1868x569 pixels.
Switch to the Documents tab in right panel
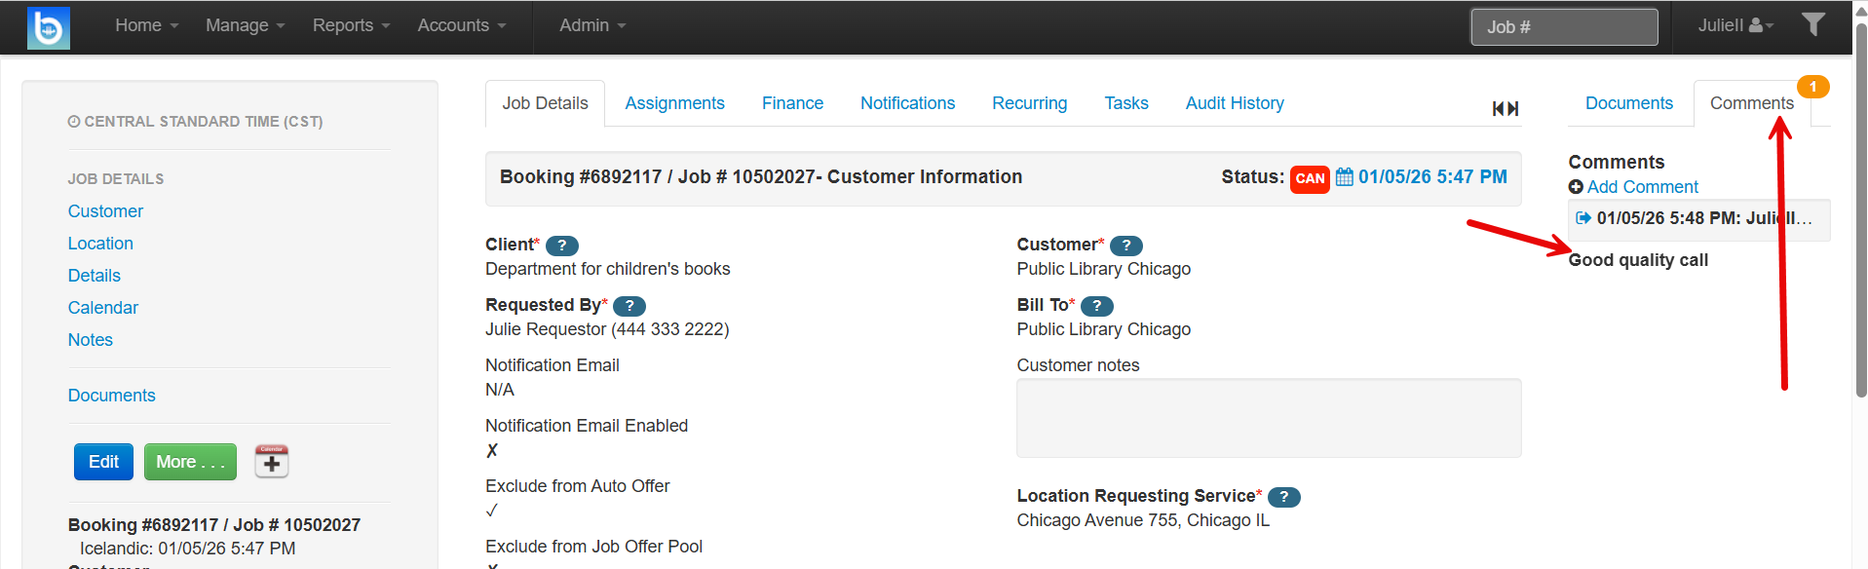click(x=1629, y=103)
